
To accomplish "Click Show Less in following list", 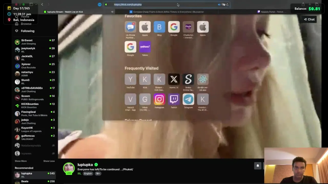I will (x=49, y=161).
